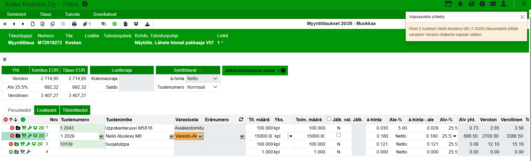This screenshot has height=161, width=531.
Task: Expand the collapsed section with double chevron
Action: [5, 59]
